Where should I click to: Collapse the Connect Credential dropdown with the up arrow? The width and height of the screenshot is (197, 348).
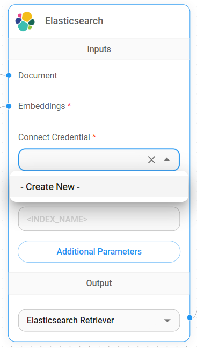(167, 160)
